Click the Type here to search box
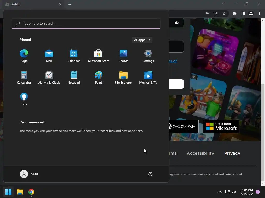This screenshot has width=265, height=198. [86, 23]
